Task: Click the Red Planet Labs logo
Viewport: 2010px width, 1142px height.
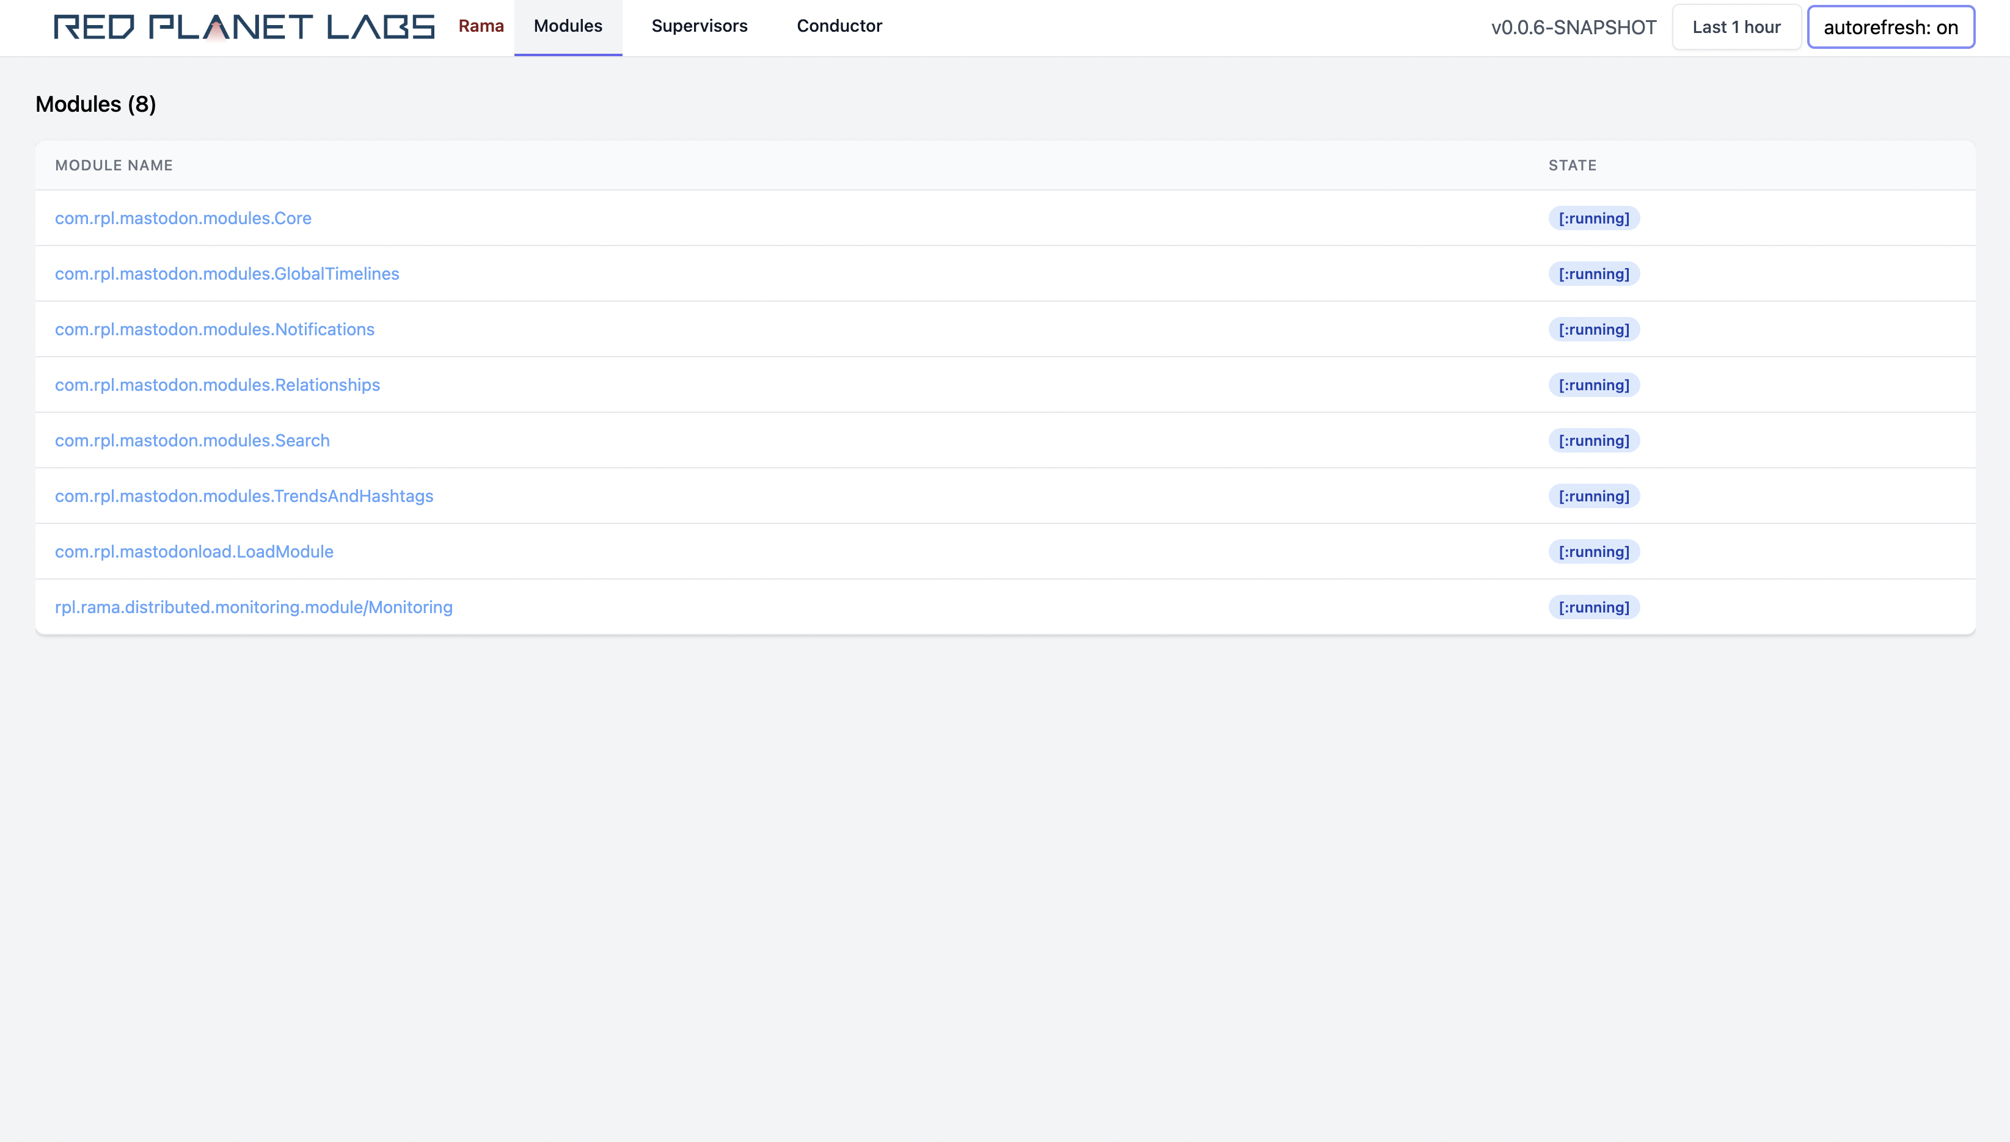Action: point(244,27)
